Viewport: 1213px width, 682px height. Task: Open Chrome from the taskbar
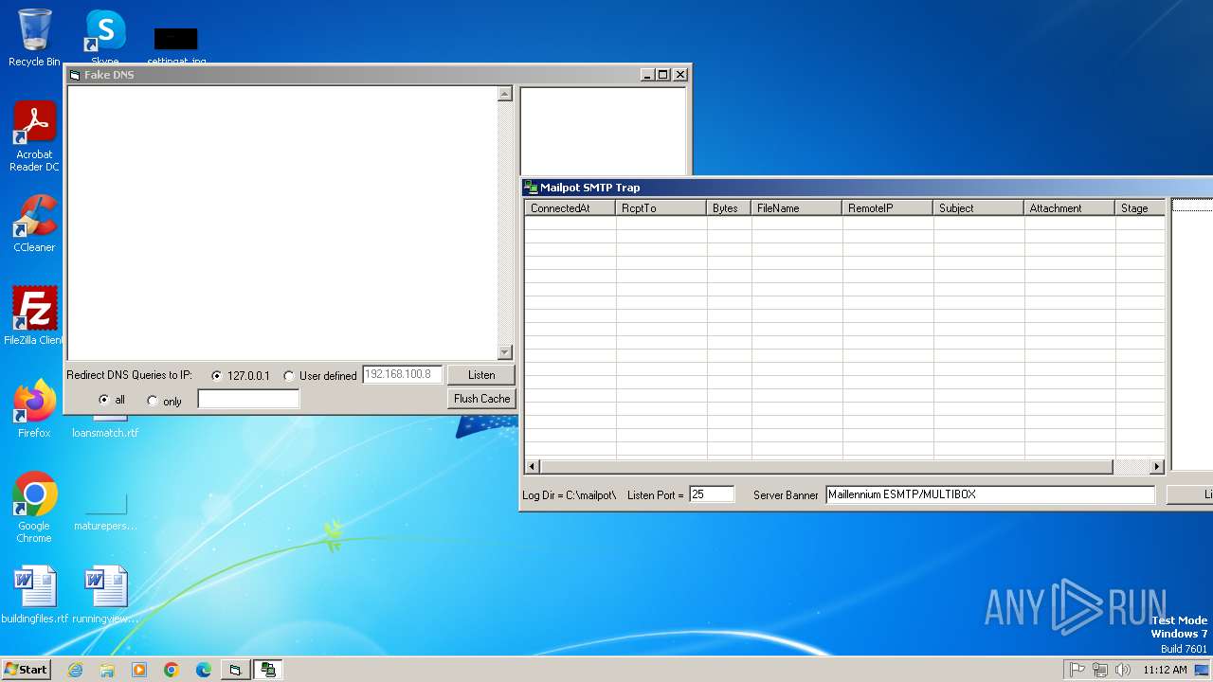[172, 670]
